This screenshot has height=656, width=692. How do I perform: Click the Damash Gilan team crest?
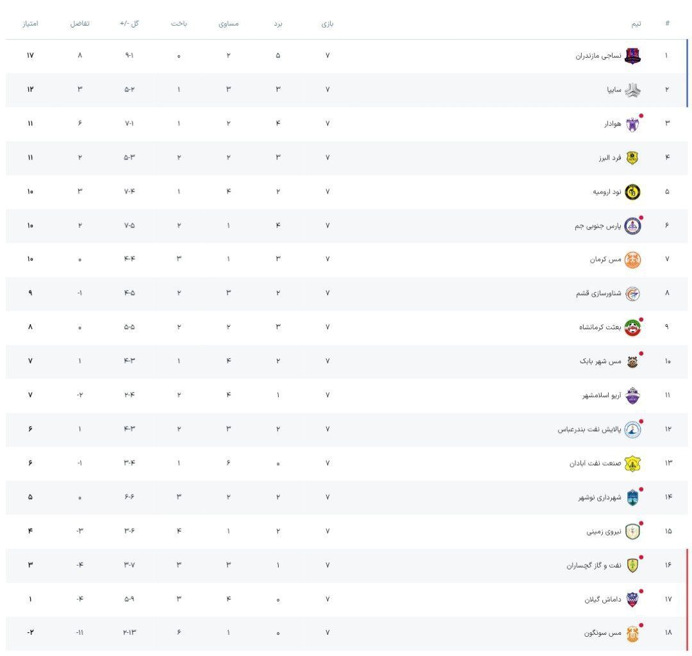point(632,599)
